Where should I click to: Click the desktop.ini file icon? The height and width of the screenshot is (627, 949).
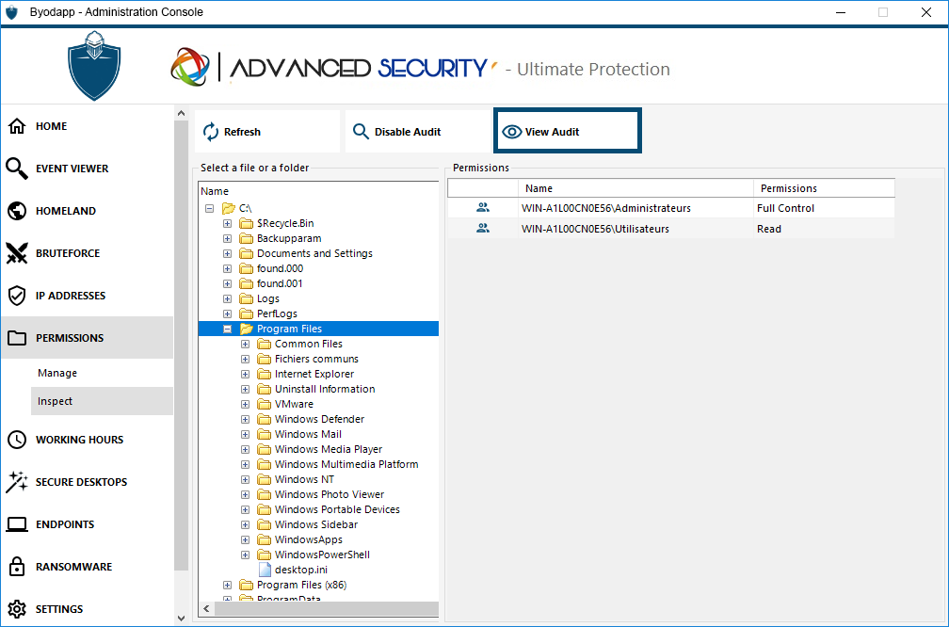pyautogui.click(x=265, y=570)
